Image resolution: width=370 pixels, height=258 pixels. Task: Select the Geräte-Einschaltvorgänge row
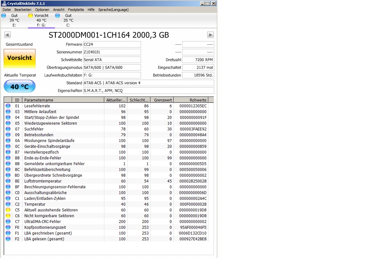[106, 146]
